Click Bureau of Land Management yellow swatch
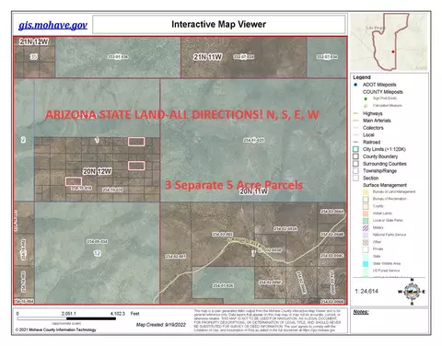The width and height of the screenshot is (442, 346). (x=366, y=192)
